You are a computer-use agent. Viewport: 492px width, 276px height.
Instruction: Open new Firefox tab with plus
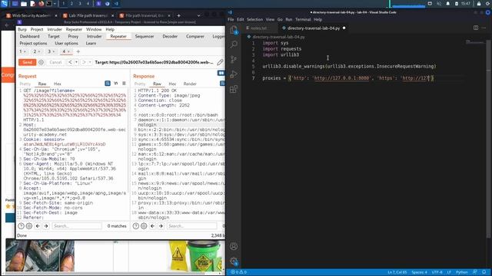point(178,15)
